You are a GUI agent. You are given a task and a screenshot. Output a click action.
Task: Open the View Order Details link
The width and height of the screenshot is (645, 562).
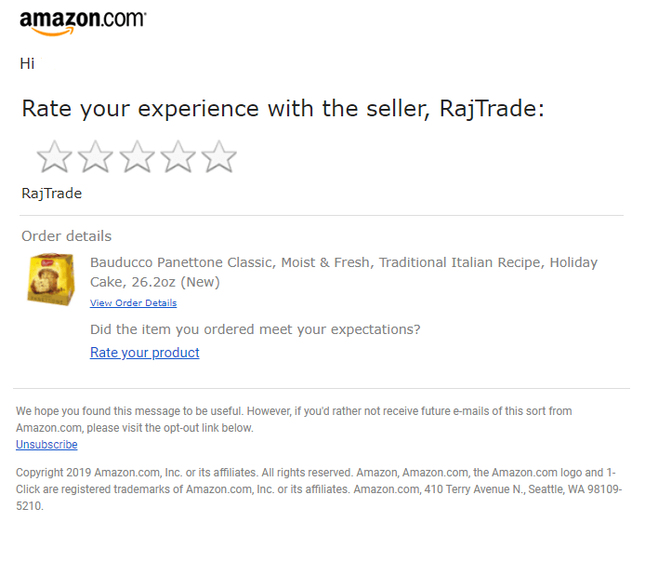(133, 303)
